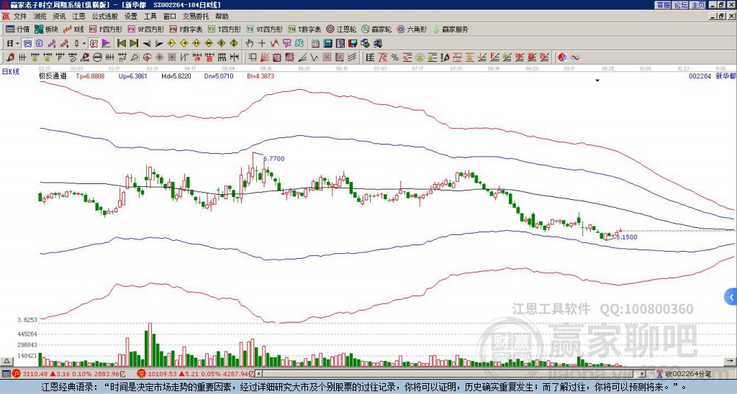737x394 pixels.
Task: Open the 设置 menu
Action: pos(131,17)
